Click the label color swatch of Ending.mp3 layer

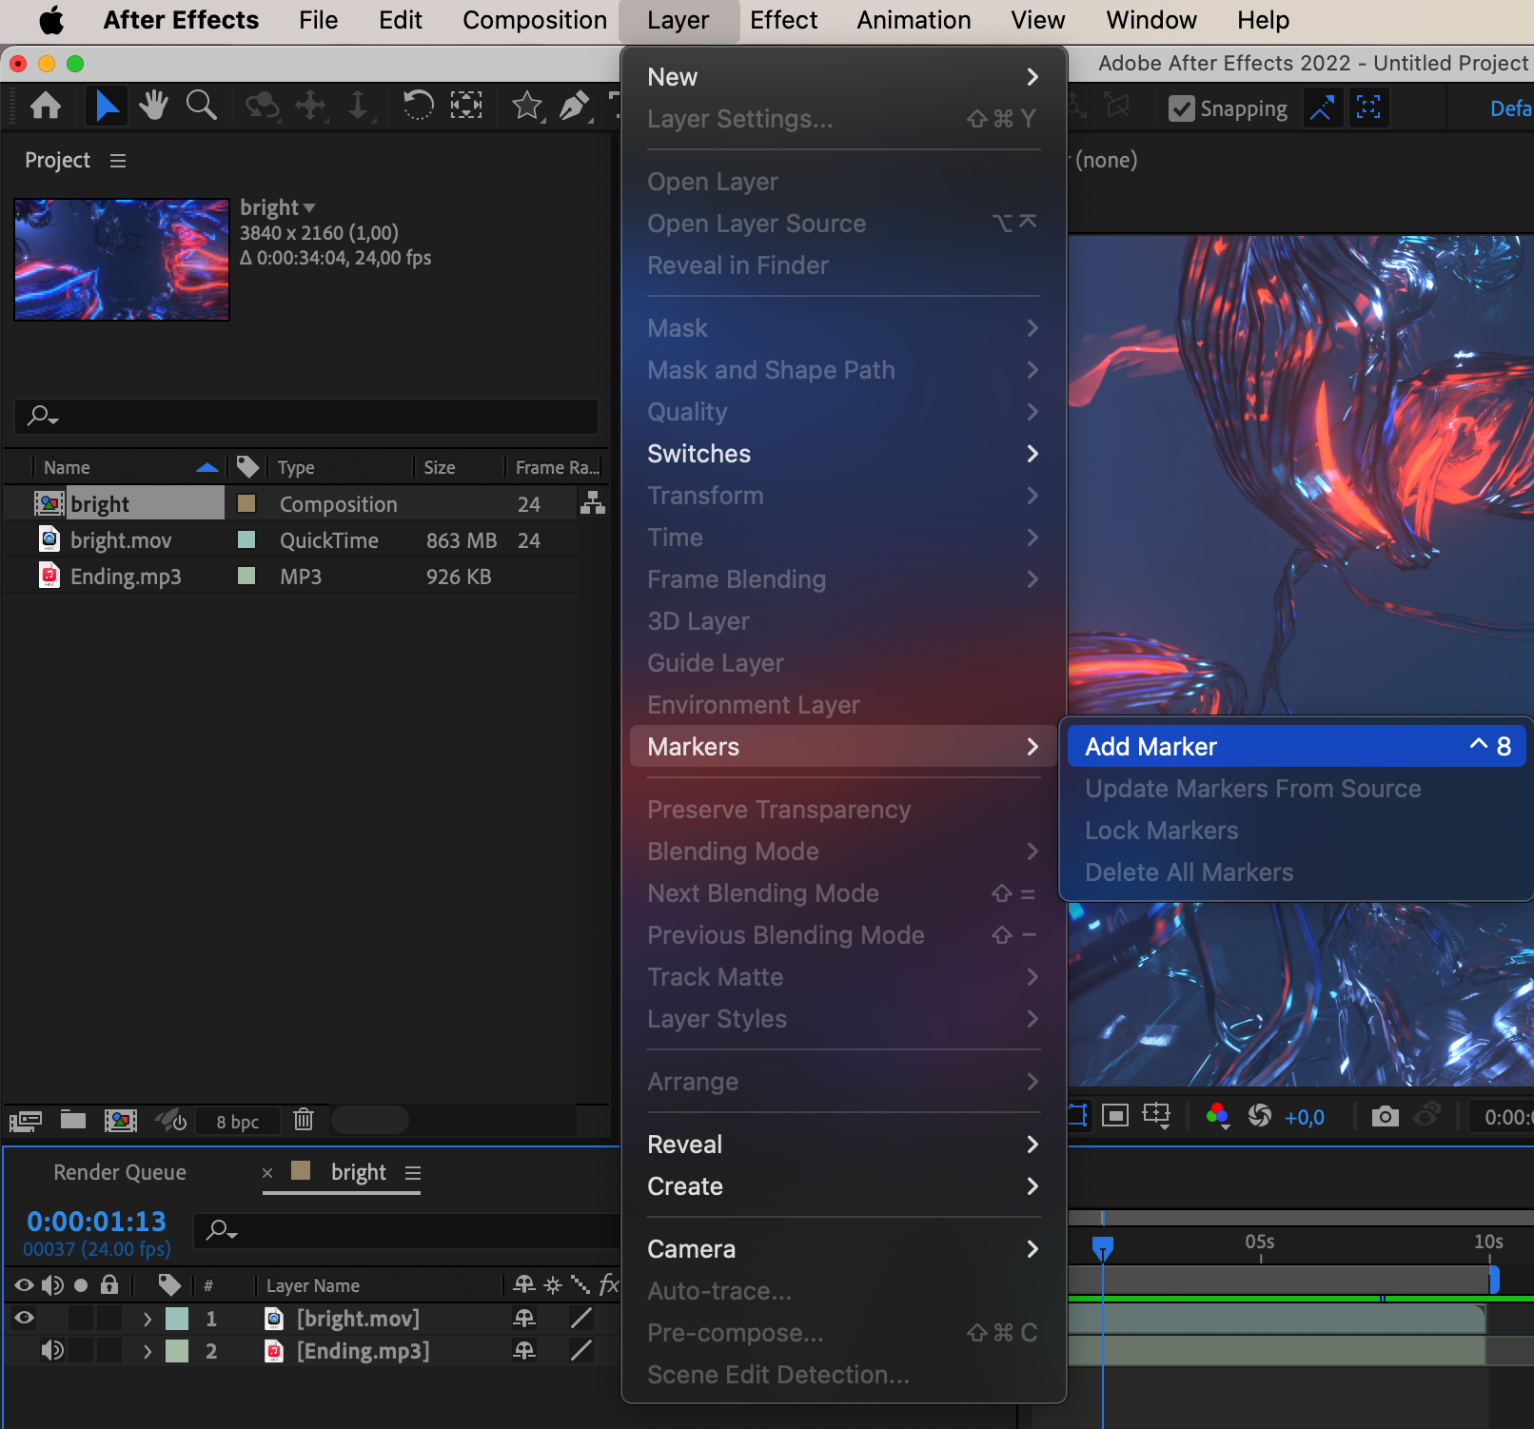click(177, 1351)
